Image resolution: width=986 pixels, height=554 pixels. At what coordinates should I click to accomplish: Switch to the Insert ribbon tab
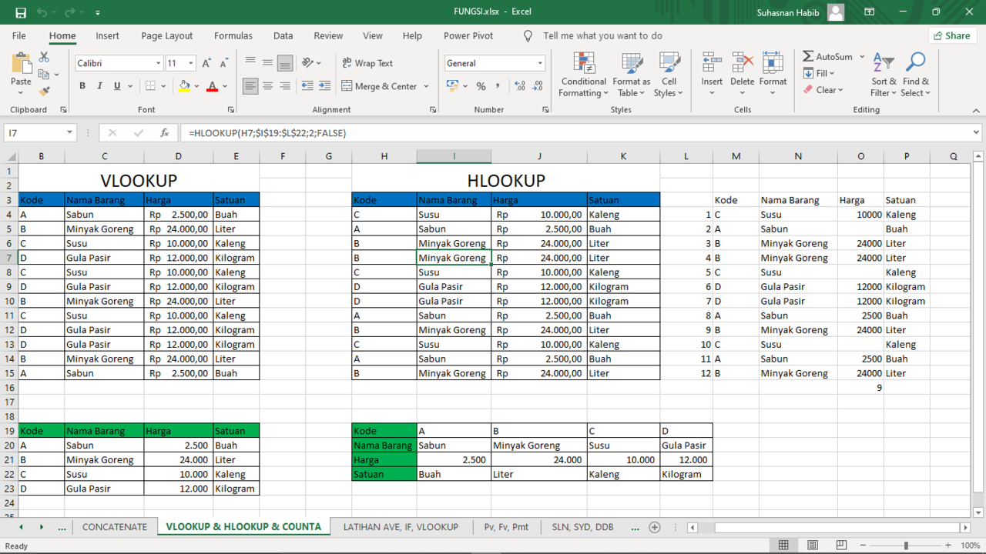pos(107,35)
